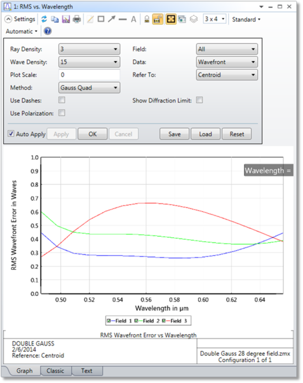Image resolution: width=303 pixels, height=383 pixels.
Task: Uncheck the Auto Apply checkbox
Action: pyautogui.click(x=11, y=134)
